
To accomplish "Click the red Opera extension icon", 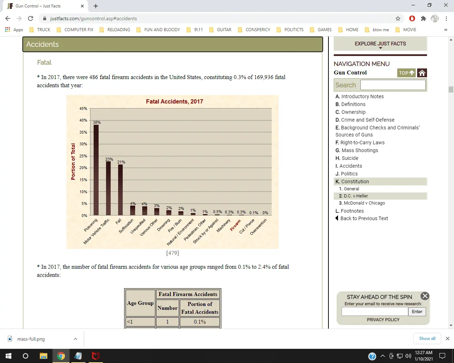I will click(x=412, y=18).
